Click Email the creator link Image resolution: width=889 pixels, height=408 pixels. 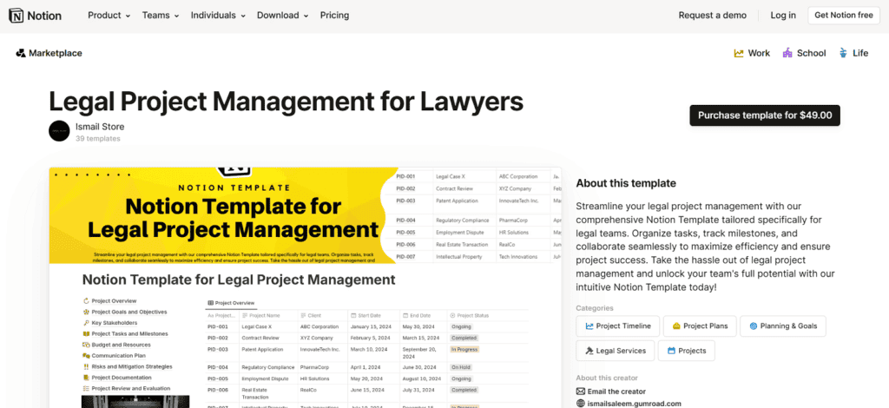point(616,392)
